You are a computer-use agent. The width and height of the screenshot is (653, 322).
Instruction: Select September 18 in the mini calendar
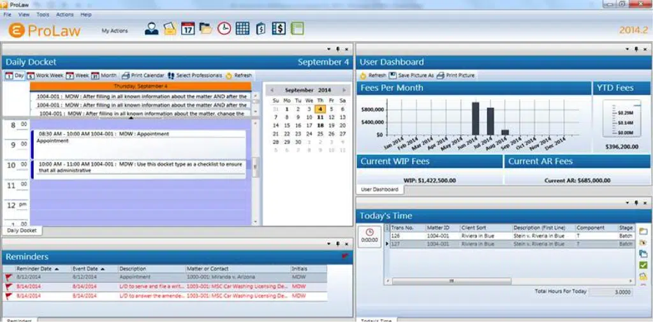tap(320, 126)
